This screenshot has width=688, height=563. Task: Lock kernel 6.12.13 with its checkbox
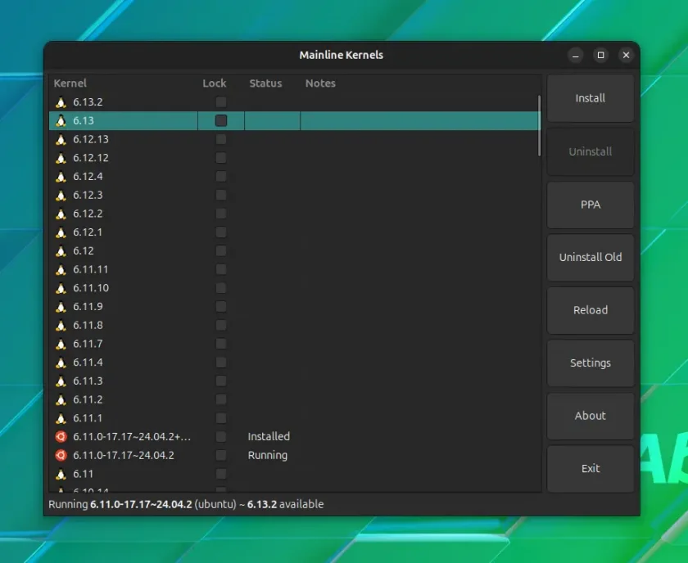coord(221,139)
